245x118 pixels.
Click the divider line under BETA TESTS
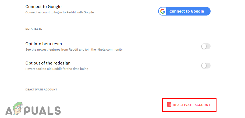tap(118, 32)
